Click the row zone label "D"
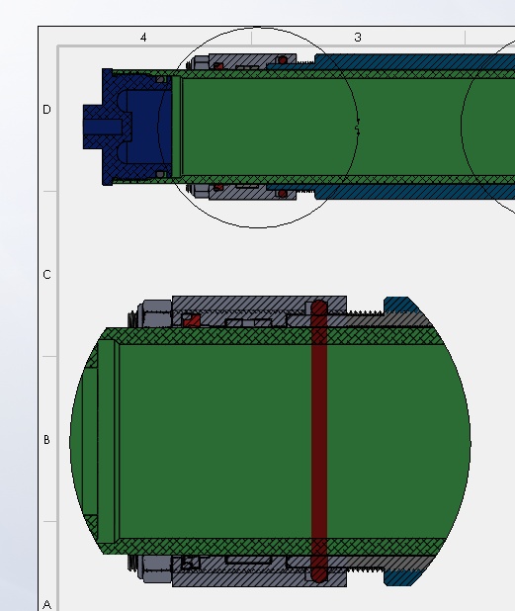The image size is (515, 611). 46,110
